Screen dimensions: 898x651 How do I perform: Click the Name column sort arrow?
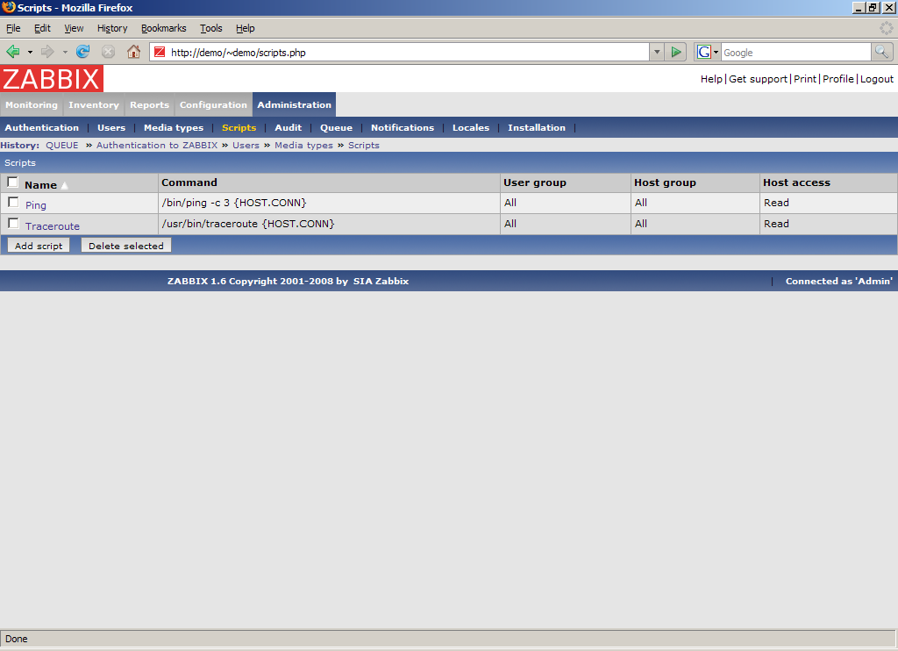(x=65, y=186)
